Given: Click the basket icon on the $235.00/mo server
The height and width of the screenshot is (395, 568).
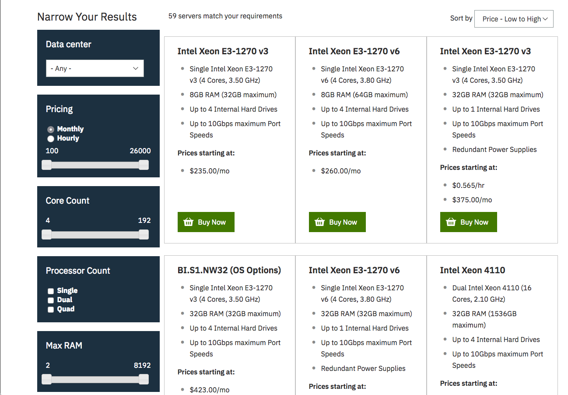Looking at the screenshot, I should tap(189, 222).
